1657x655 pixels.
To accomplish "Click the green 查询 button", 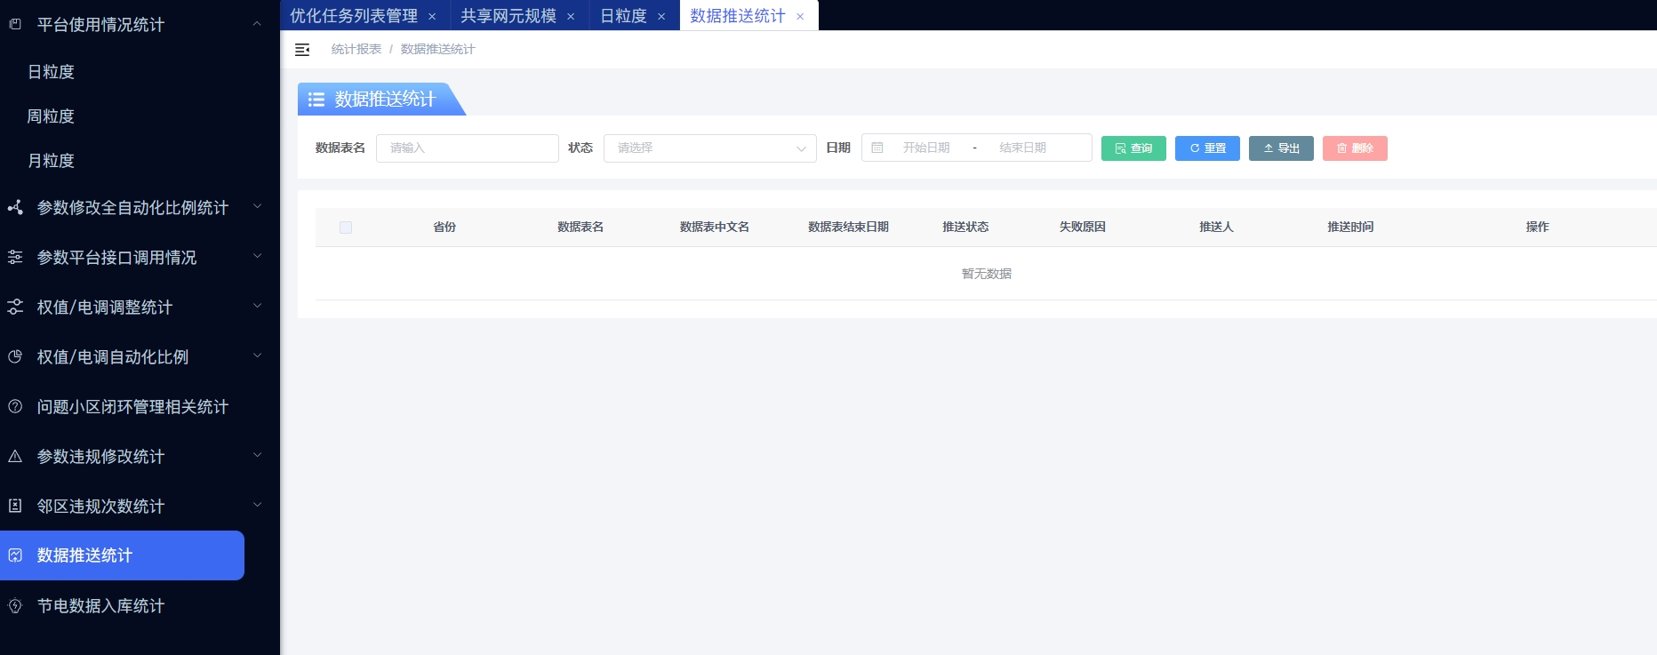I will coord(1133,148).
